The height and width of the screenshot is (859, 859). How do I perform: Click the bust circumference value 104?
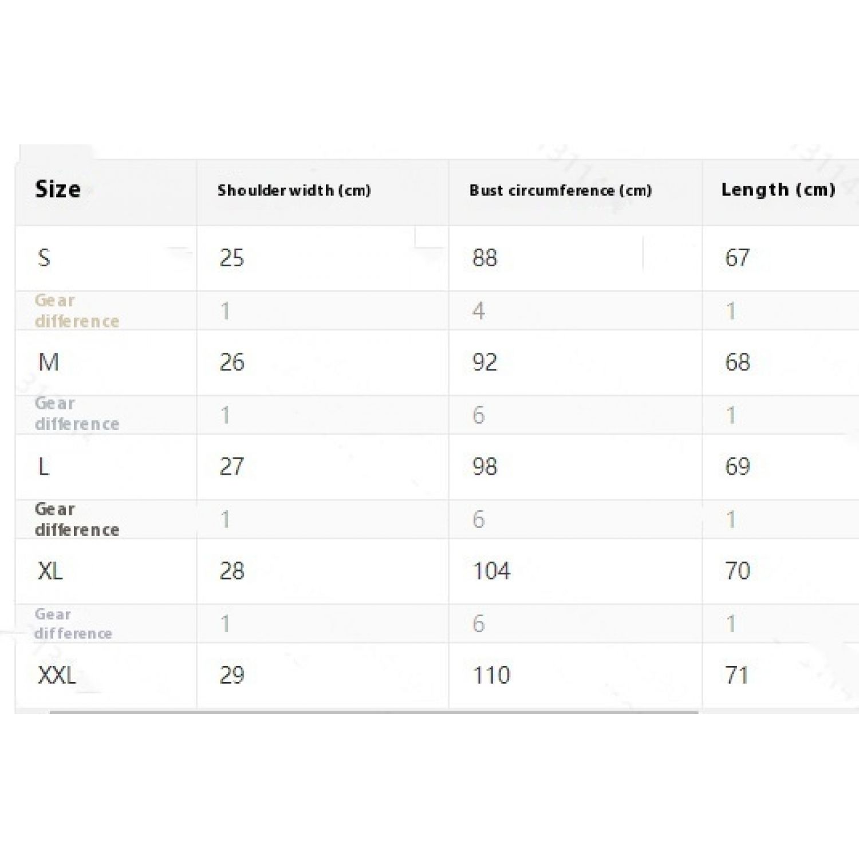pyautogui.click(x=491, y=571)
